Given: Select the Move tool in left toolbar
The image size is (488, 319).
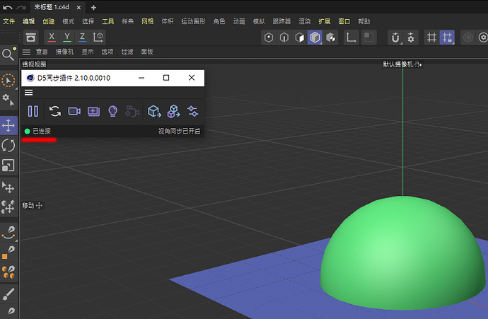Looking at the screenshot, I should point(8,126).
